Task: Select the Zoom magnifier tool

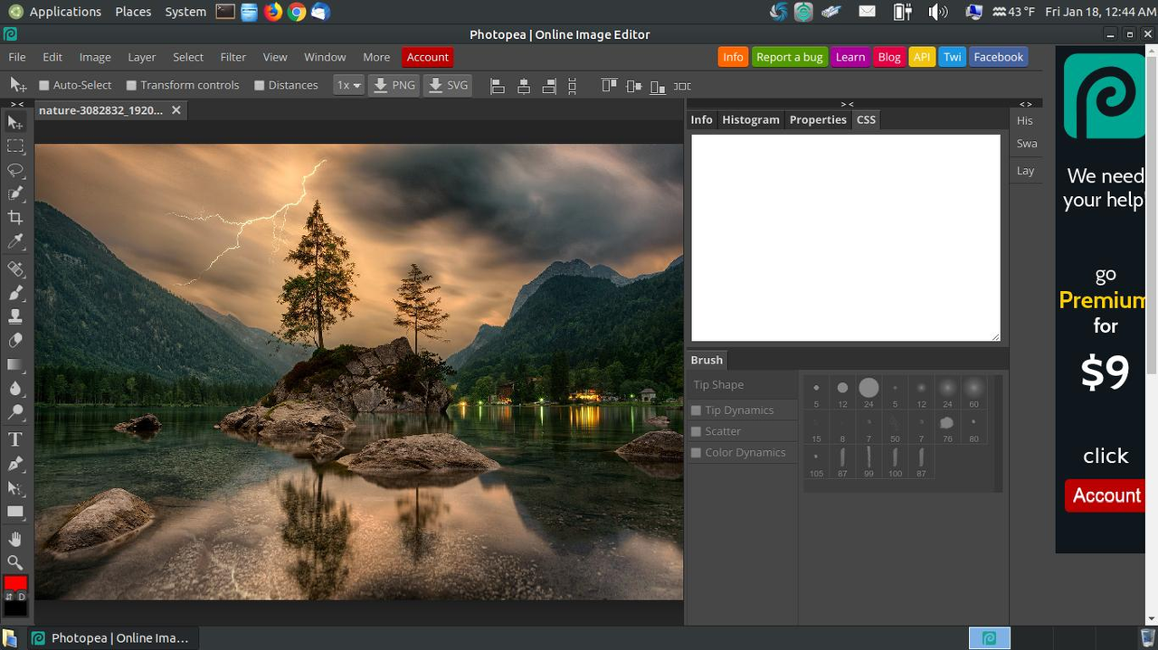Action: tap(15, 562)
